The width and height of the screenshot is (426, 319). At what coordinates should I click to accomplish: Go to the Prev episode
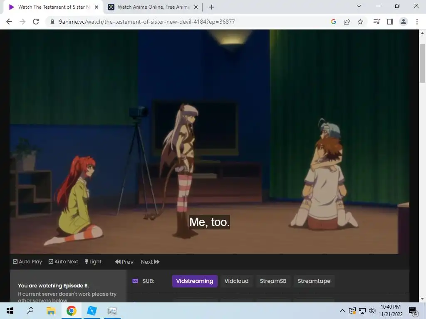pyautogui.click(x=124, y=262)
